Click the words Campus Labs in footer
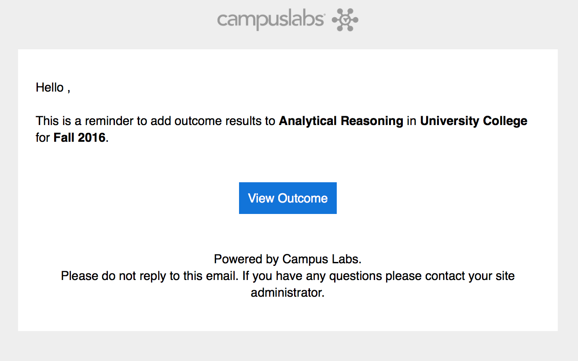Viewport: 578px width, 361px height. 320,258
